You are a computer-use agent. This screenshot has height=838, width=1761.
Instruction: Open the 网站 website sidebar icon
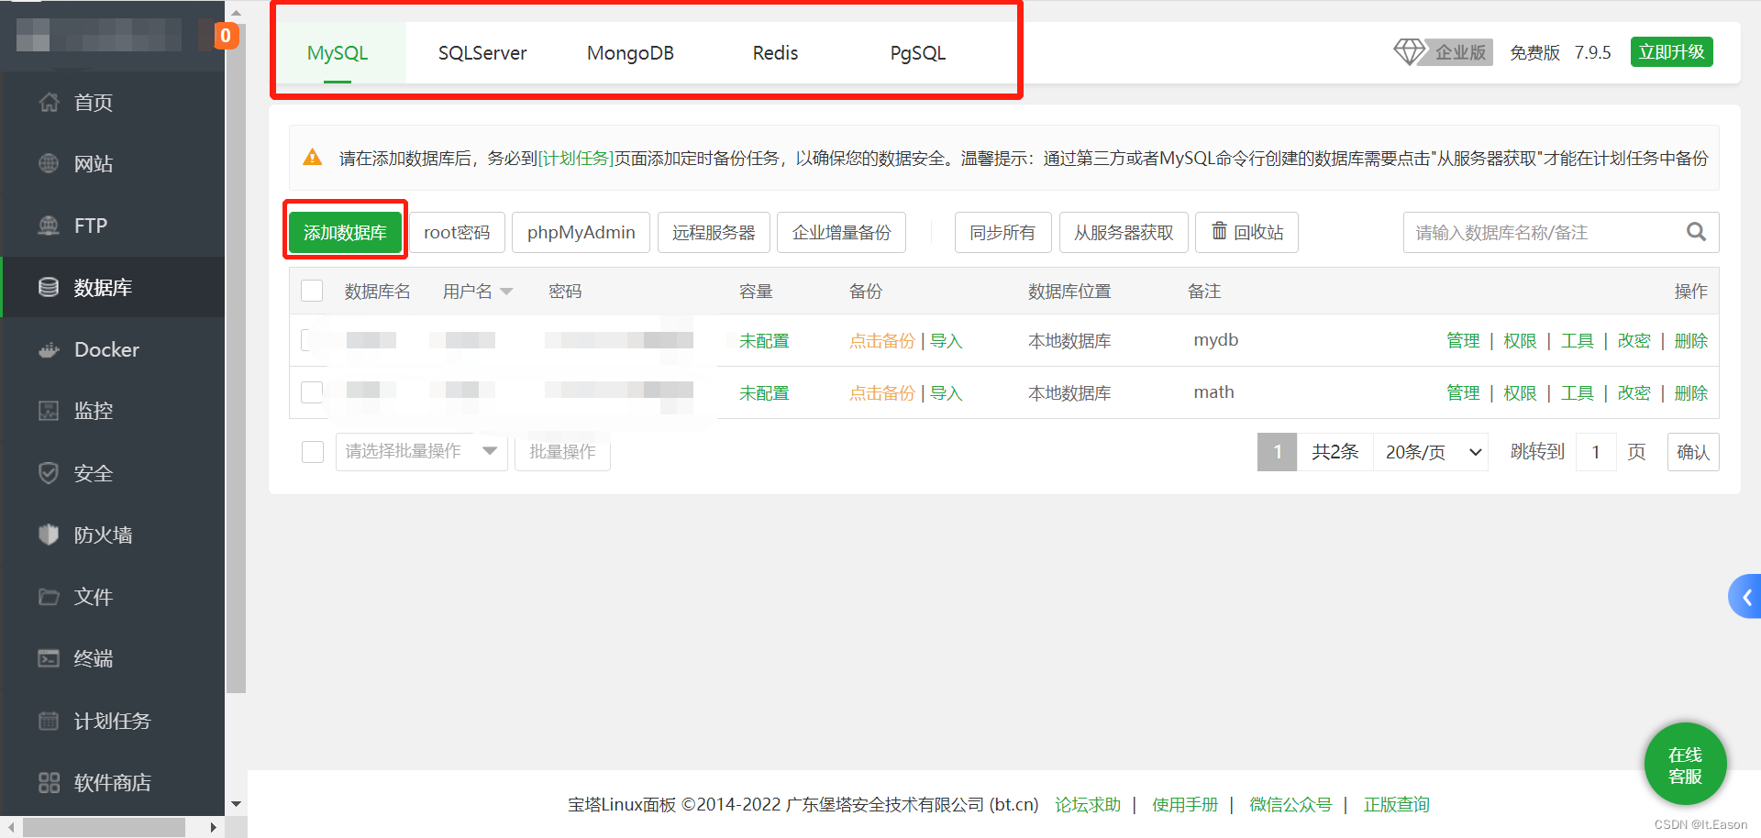[x=49, y=164]
